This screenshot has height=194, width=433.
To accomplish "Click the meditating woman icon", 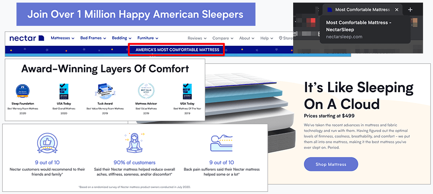I will point(135,143).
